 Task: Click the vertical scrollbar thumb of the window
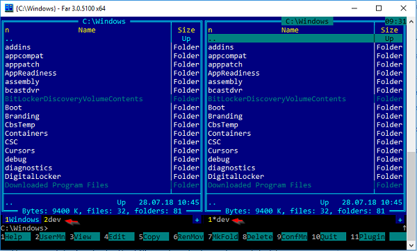pos(411,196)
